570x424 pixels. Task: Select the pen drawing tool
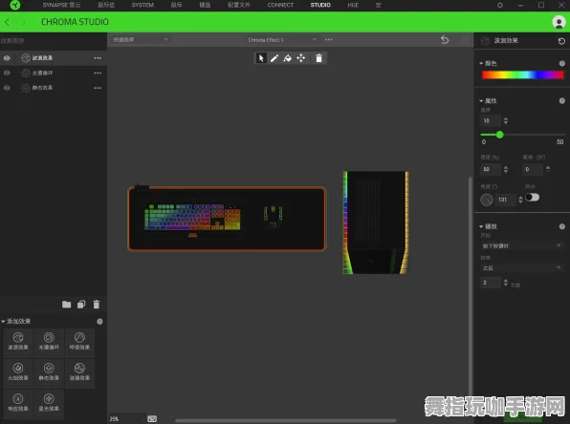[x=274, y=58]
